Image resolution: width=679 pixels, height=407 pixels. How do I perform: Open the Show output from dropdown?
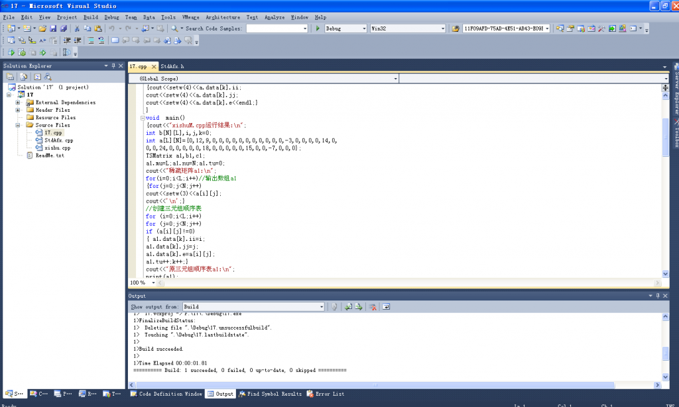322,306
